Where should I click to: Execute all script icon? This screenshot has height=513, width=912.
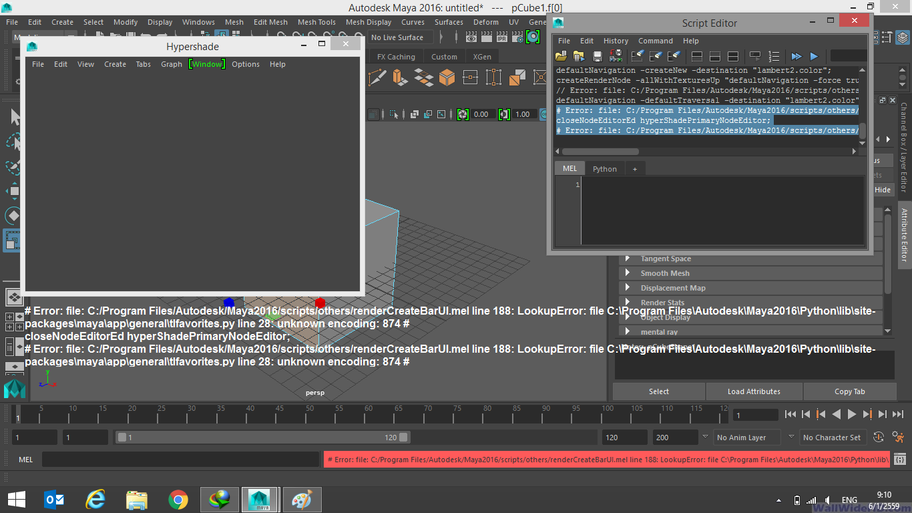pyautogui.click(x=796, y=56)
